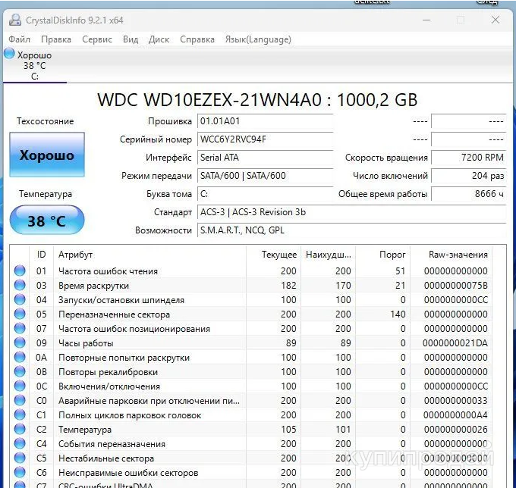Click the blue status orb for disk C:
This screenshot has width=516, height=488.
[9, 54]
